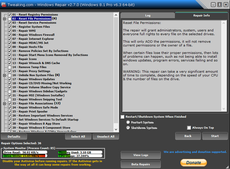Viewport: 230px width, 169px height.
Task: Expand the 02 - Reset File Permissions tree node
Action: pos(4,19)
